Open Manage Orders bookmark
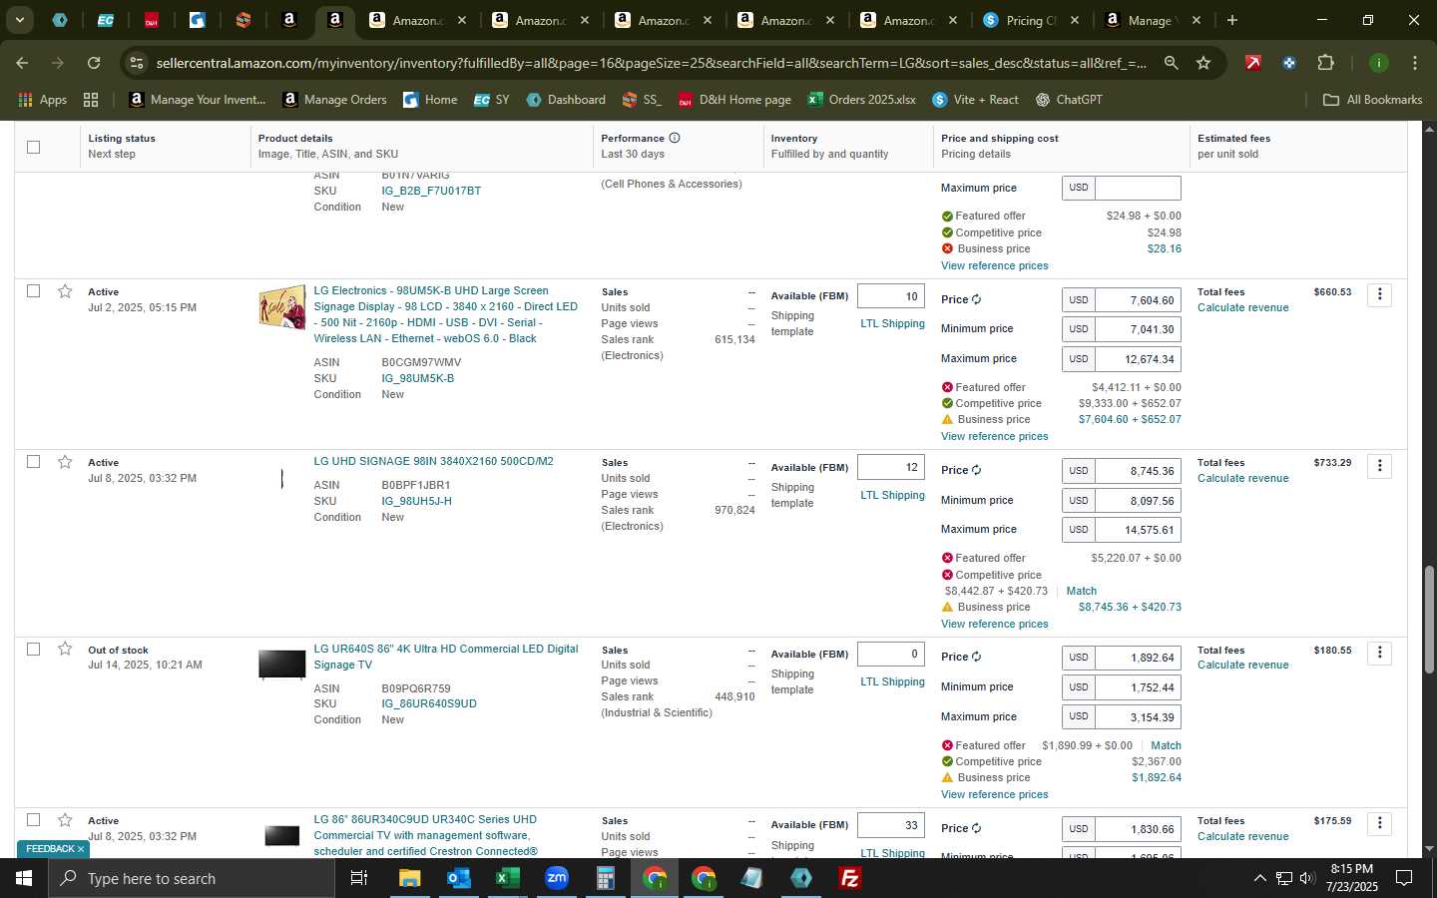 click(x=334, y=100)
